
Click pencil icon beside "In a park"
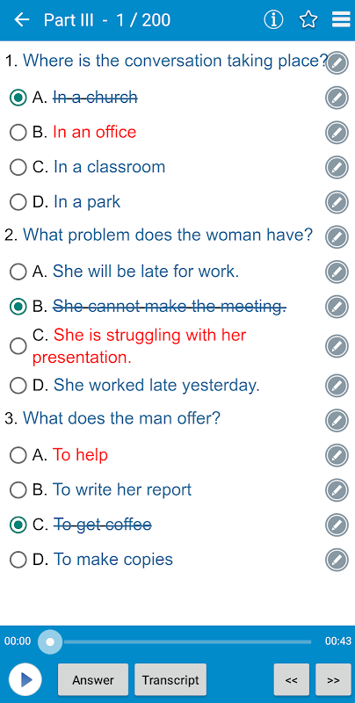tap(337, 202)
